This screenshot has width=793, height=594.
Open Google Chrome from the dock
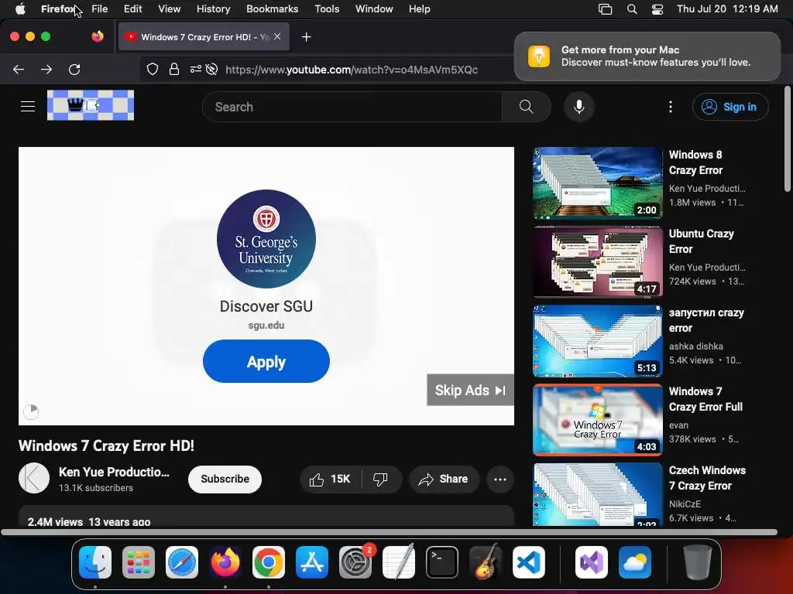(x=269, y=562)
